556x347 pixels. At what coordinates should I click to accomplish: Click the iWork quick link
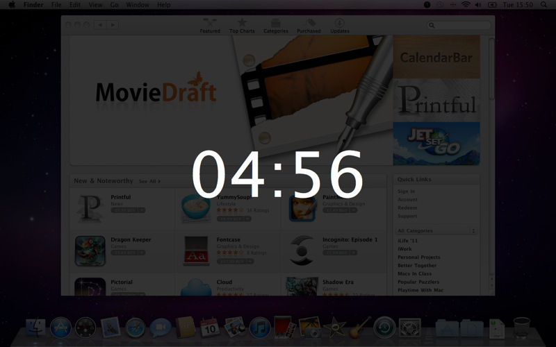(404, 249)
